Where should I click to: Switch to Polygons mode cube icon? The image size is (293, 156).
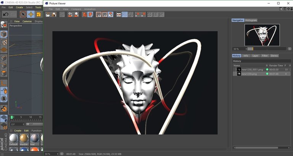tap(4, 73)
